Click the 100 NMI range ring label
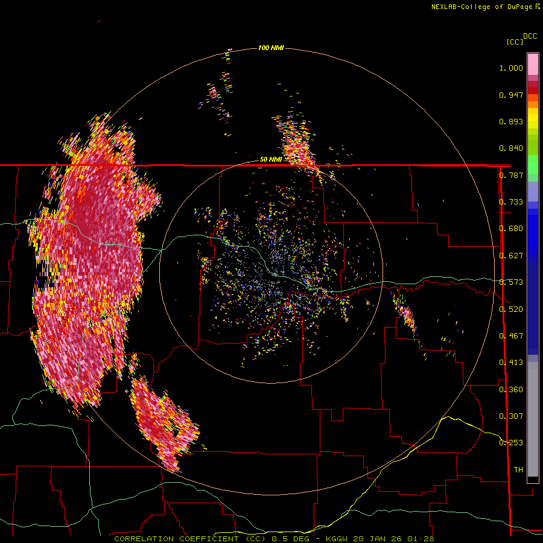 pos(271,48)
